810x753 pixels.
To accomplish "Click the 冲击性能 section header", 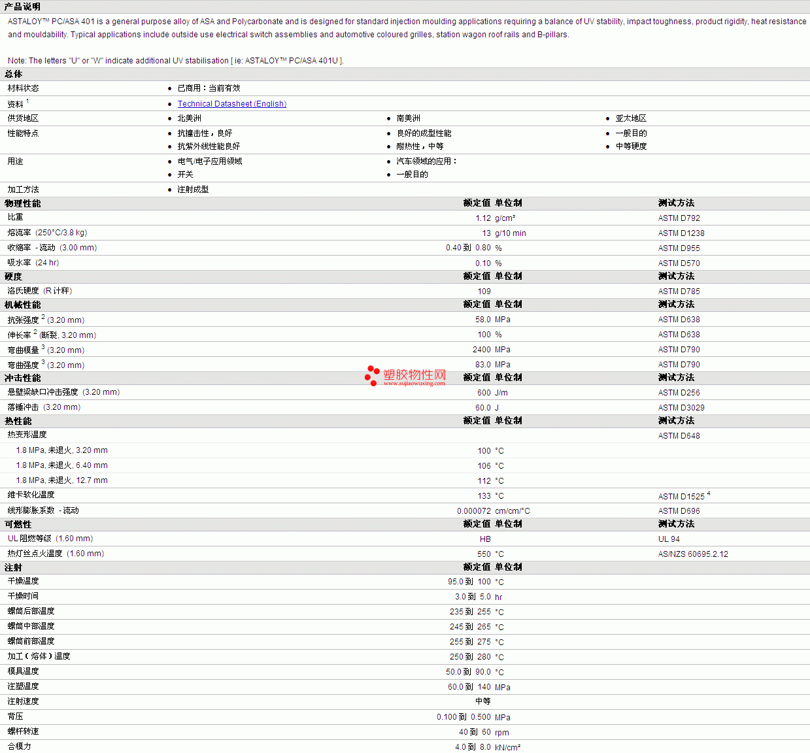I will tap(23, 378).
